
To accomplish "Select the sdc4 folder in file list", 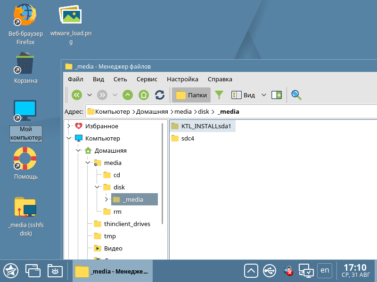I will tap(188, 138).
